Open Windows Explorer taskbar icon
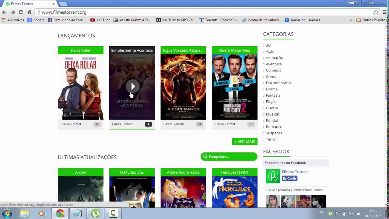The width and height of the screenshot is (389, 219). (25, 214)
